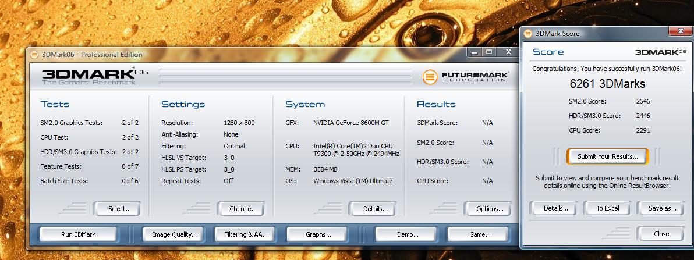Launch the Game mode
This screenshot has width=694, height=260.
479,234
